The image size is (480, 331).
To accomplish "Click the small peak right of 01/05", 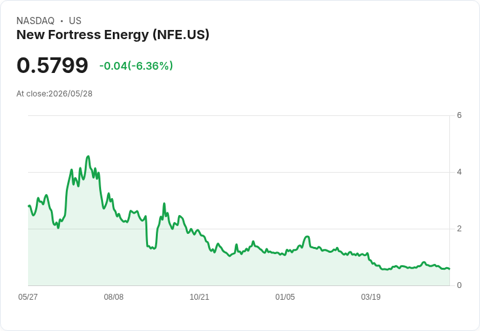I will (307, 237).
